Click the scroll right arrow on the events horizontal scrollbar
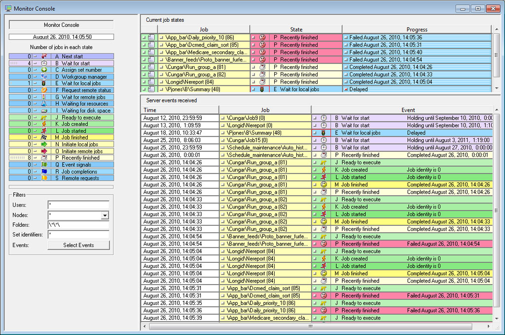Viewport: 505px width, 335px height. pos(489,327)
